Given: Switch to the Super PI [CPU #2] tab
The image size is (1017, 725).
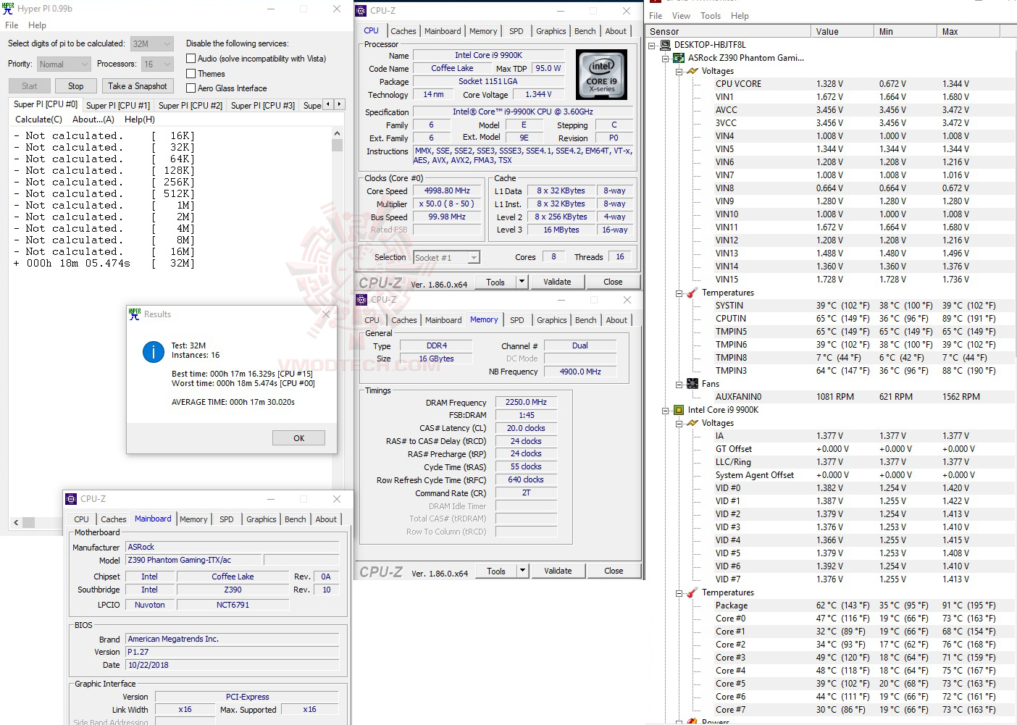Looking at the screenshot, I should (191, 106).
